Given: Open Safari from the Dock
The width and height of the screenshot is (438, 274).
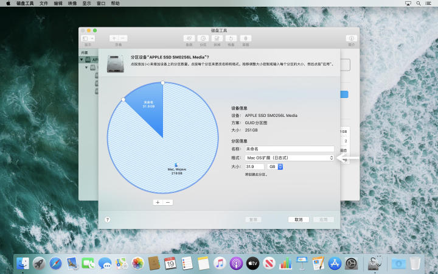Looking at the screenshot, I should coord(55,264).
